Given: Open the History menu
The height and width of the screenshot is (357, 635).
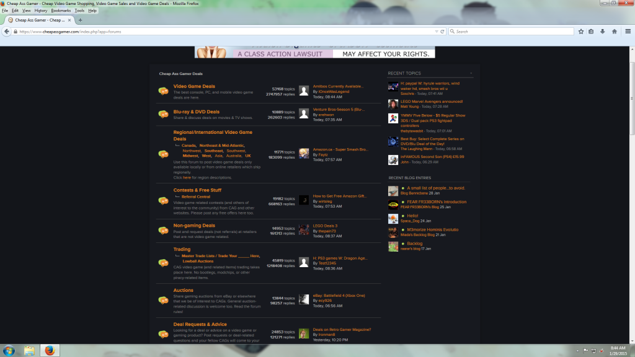Looking at the screenshot, I should click(40, 11).
